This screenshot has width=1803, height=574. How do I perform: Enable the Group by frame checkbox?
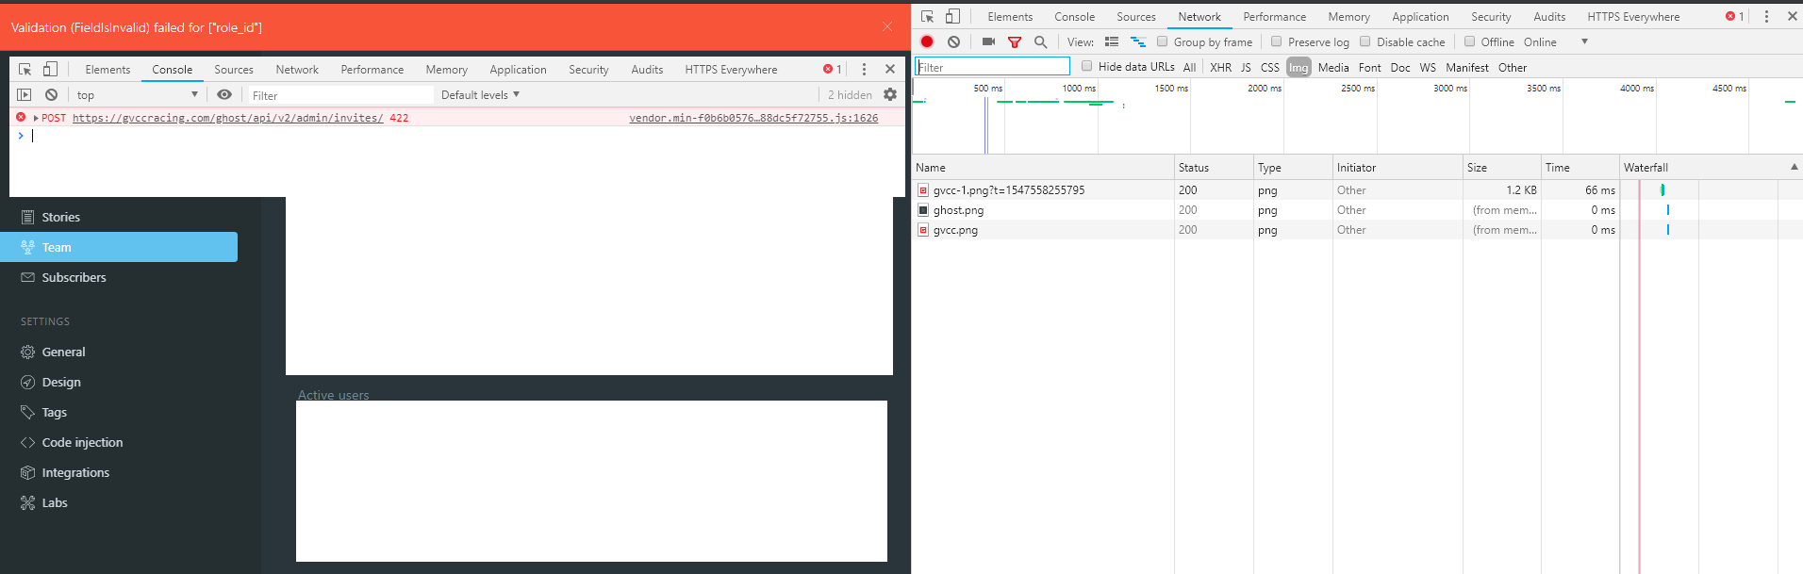pyautogui.click(x=1162, y=41)
